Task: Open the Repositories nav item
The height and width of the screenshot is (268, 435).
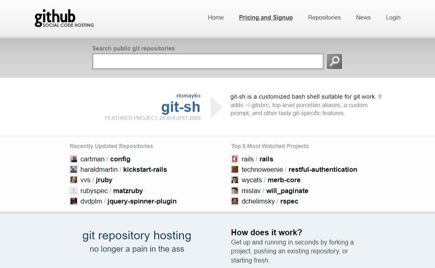Action: (x=324, y=17)
